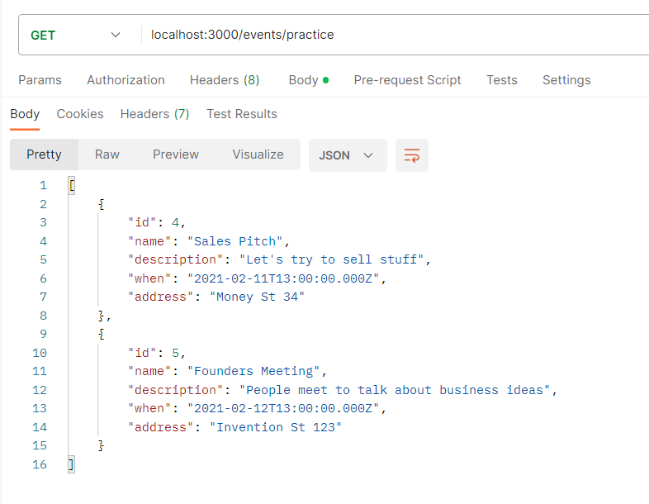Click the Visualize view button

pos(258,155)
